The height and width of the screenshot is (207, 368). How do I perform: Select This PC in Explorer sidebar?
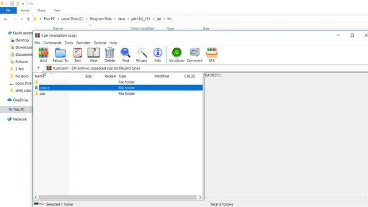click(x=17, y=110)
